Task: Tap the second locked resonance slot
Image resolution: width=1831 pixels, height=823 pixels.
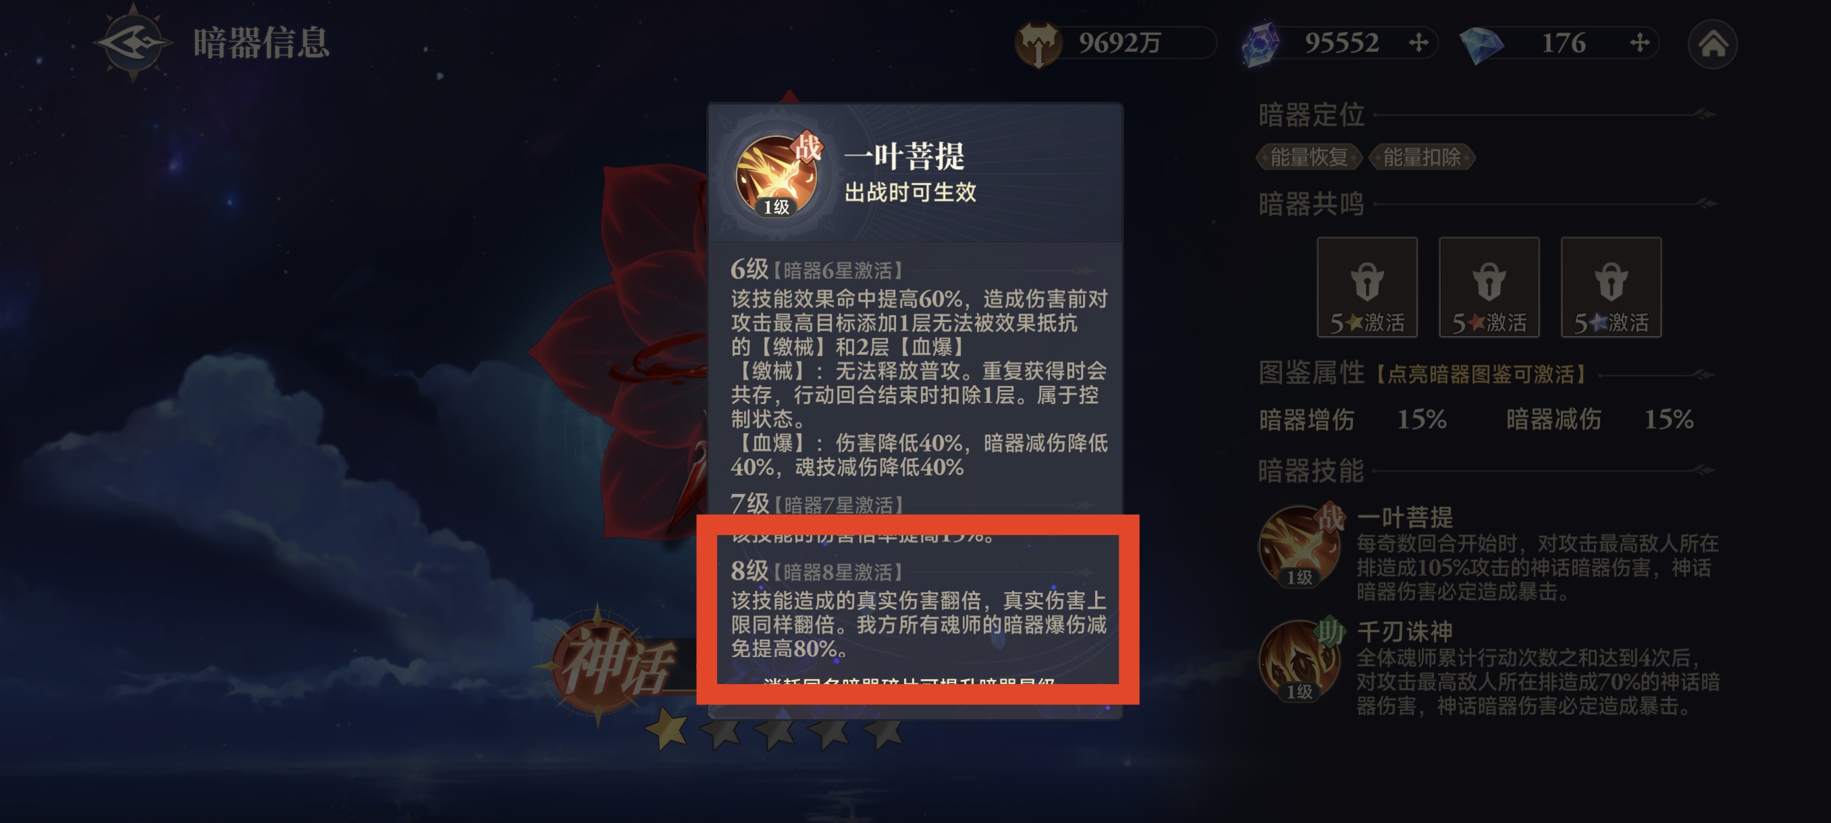Action: (1489, 287)
